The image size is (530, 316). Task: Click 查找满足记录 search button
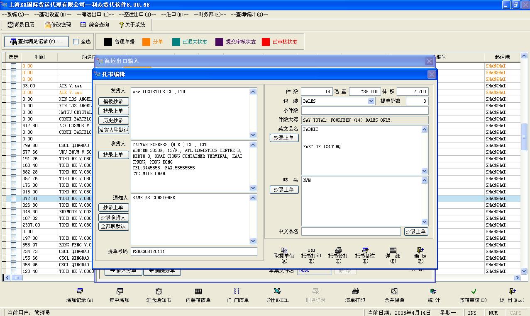click(x=37, y=41)
